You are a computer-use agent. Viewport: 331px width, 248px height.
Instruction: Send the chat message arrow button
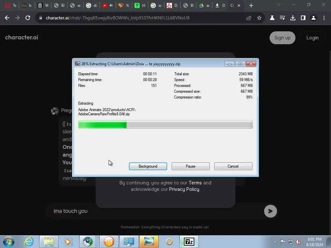point(271,211)
